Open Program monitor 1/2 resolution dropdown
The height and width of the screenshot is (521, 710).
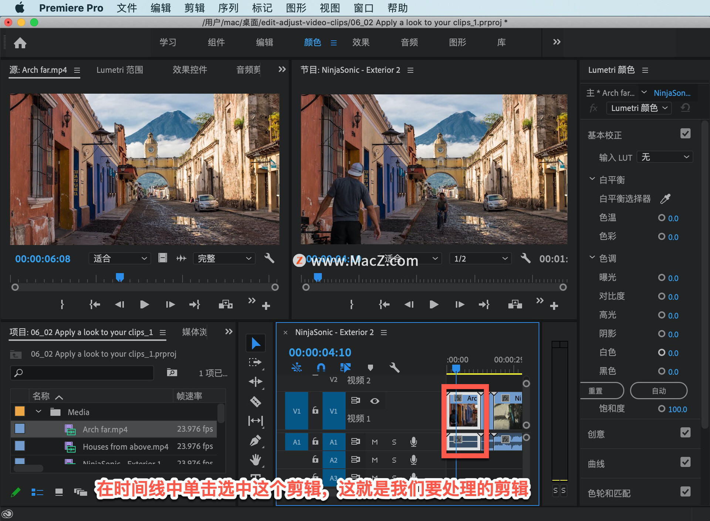coord(480,258)
